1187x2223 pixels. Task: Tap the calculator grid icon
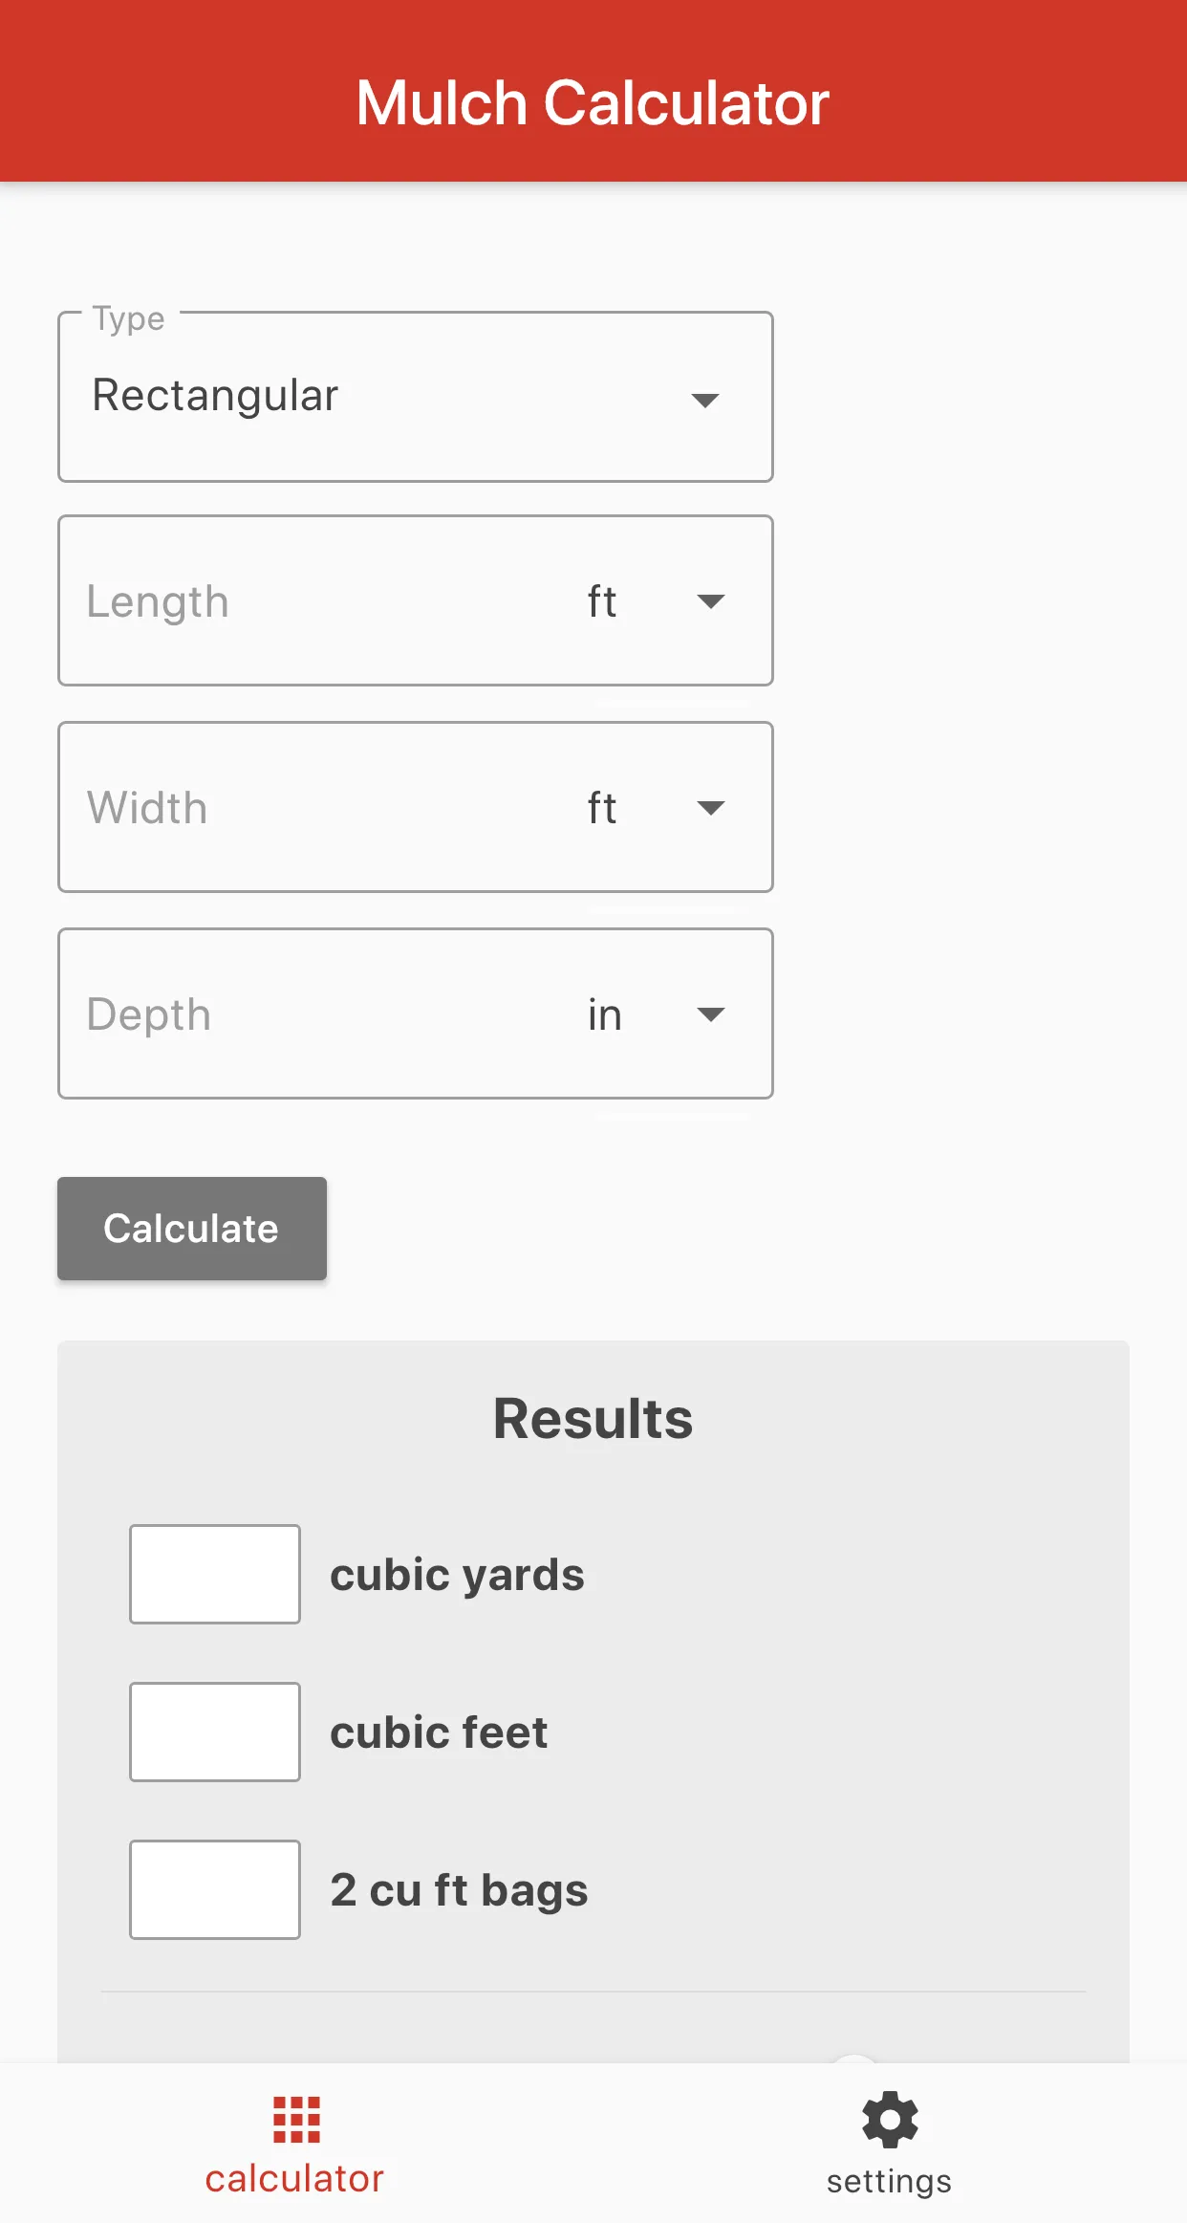click(x=296, y=2120)
